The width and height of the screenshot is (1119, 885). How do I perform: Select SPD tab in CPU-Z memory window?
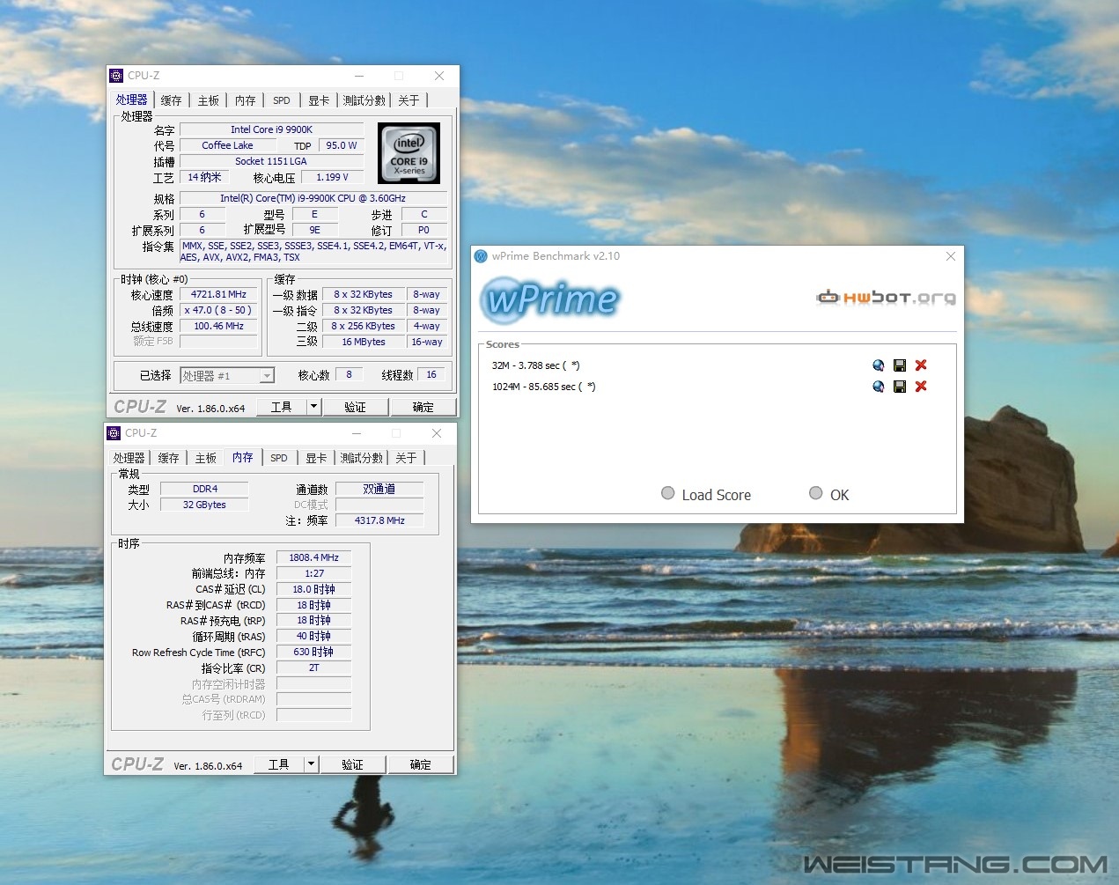point(279,458)
